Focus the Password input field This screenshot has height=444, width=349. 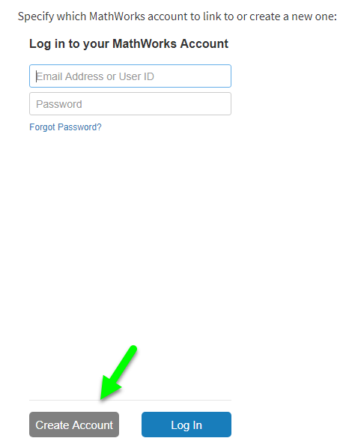pos(130,104)
